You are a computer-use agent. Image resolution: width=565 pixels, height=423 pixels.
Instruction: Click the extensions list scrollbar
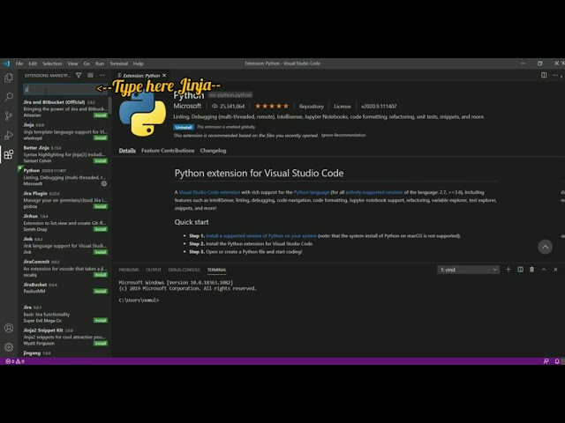109,104
